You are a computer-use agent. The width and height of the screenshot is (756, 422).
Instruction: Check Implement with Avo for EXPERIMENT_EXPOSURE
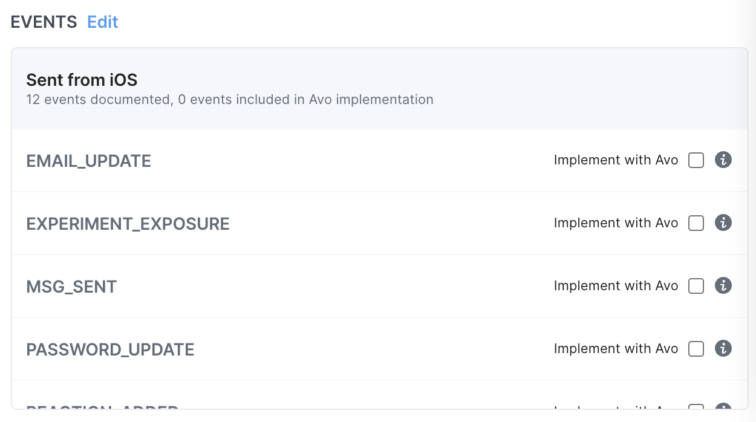pos(696,223)
